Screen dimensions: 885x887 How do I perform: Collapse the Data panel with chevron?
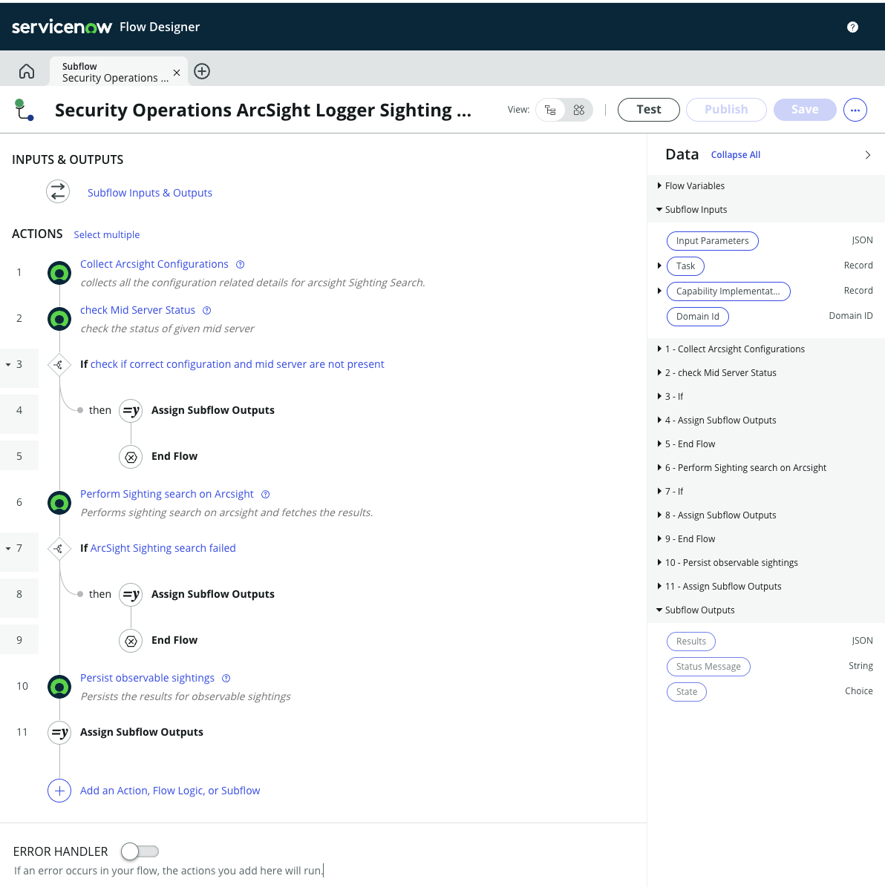(x=867, y=155)
